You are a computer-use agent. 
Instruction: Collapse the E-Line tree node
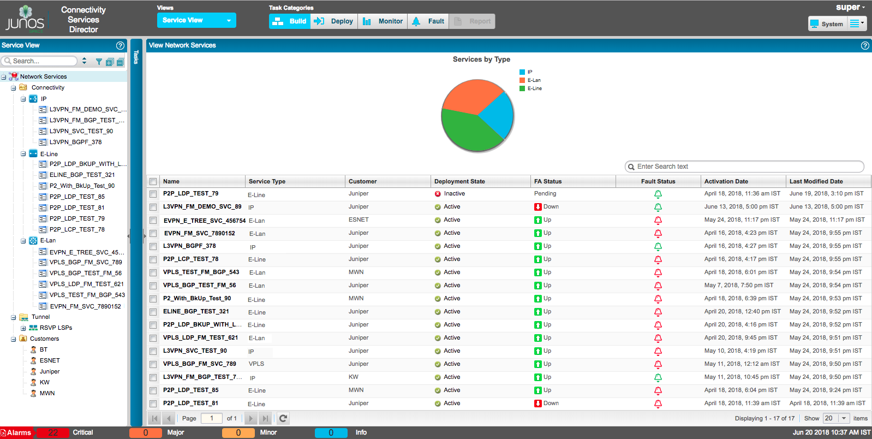(23, 154)
